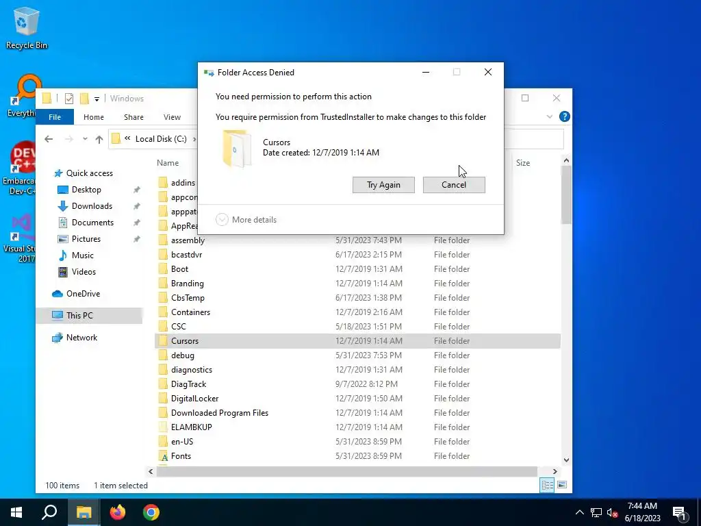The width and height of the screenshot is (701, 526).
Task: Select the assembly folder icon
Action: (163, 240)
